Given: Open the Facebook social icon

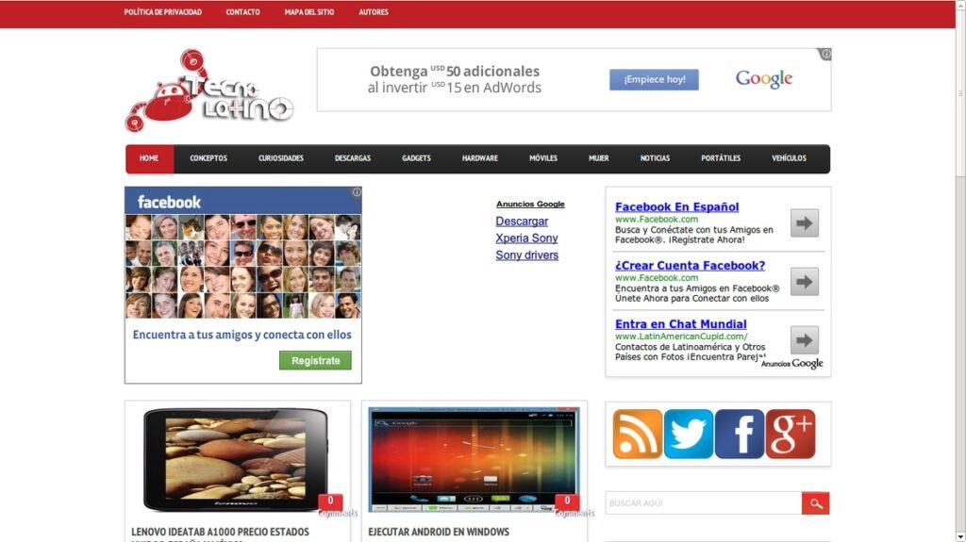Looking at the screenshot, I should (x=740, y=435).
